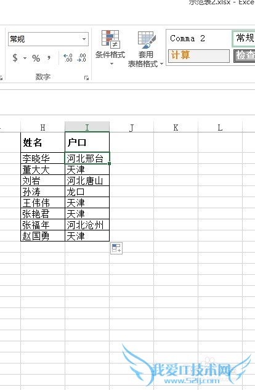The image size is (255, 390).
Task: Select the 姓名 header cell
Action: pyautogui.click(x=42, y=142)
